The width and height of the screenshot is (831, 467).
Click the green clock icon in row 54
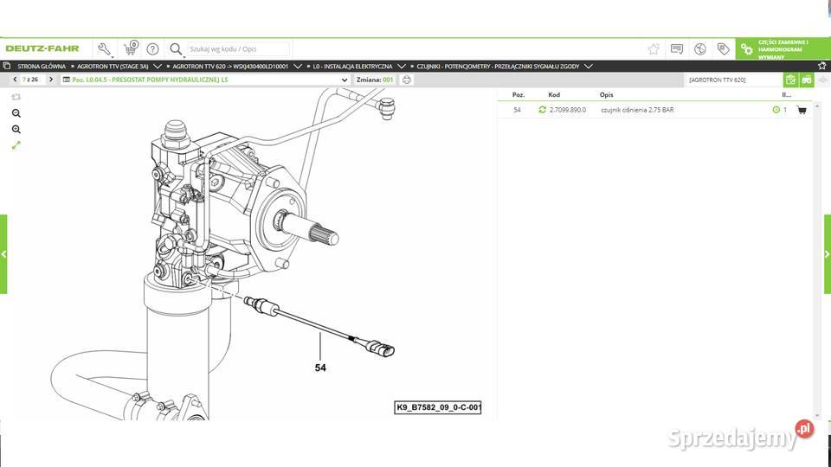tap(776, 110)
